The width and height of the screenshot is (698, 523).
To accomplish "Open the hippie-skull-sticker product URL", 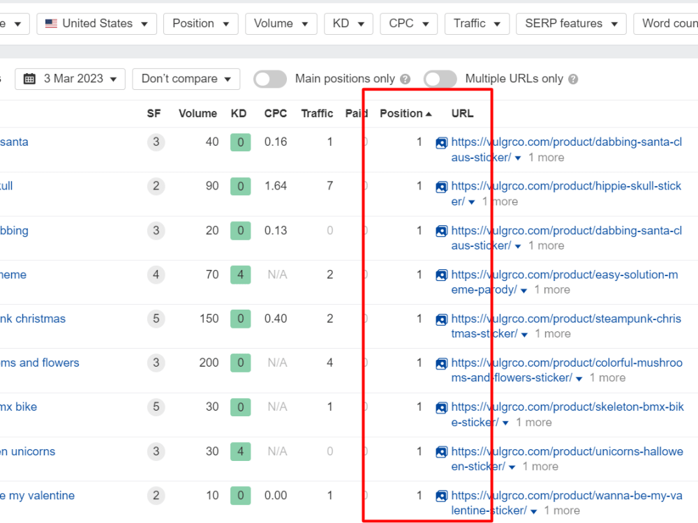I will (566, 193).
